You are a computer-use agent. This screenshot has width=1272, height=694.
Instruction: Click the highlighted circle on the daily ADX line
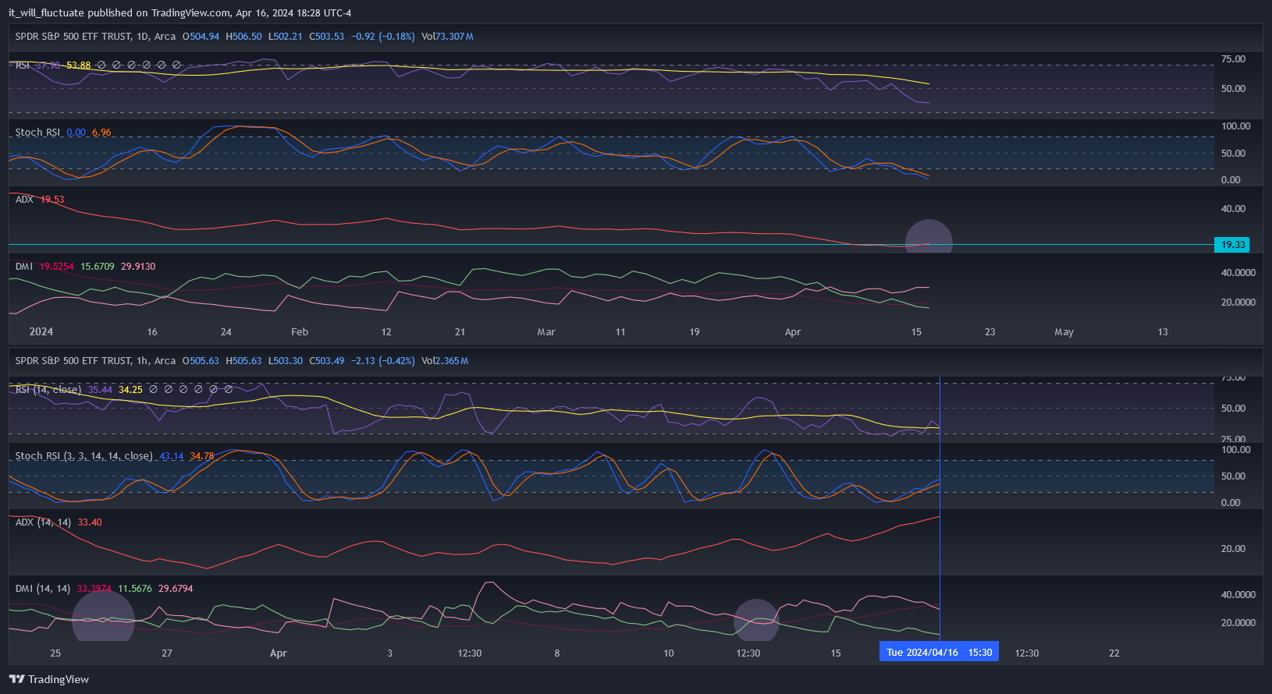click(929, 237)
